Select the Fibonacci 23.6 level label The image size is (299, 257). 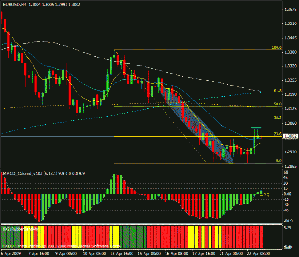[277, 134]
